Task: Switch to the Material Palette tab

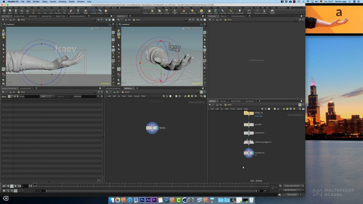Action: point(236,101)
